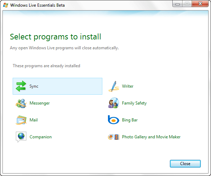Click the Bing Bar logo icon
Image resolution: width=211 pixels, height=176 pixels.
(114, 120)
